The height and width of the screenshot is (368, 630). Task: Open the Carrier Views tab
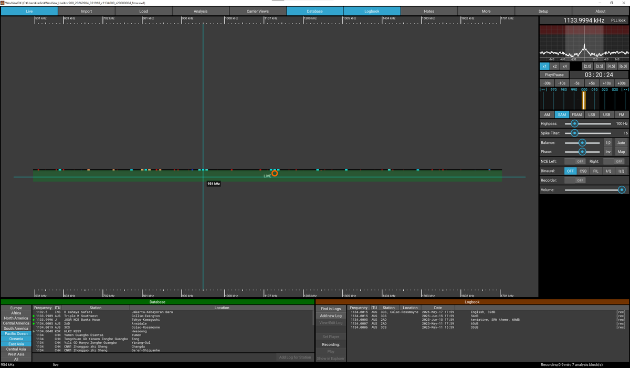pyautogui.click(x=258, y=11)
